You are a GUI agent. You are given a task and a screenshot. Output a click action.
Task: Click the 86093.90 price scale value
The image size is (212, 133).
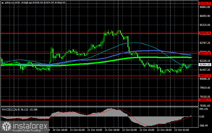point(205,16)
